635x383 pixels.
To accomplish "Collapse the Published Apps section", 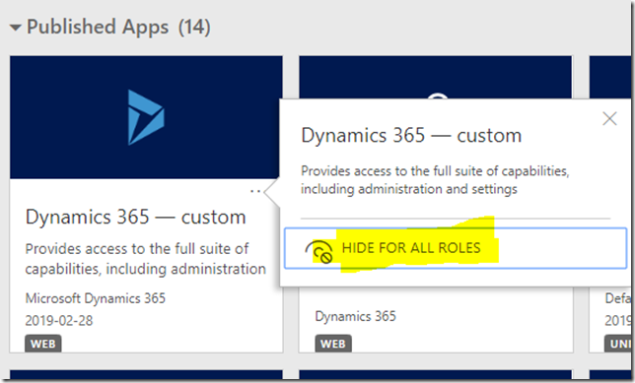I will pos(16,28).
